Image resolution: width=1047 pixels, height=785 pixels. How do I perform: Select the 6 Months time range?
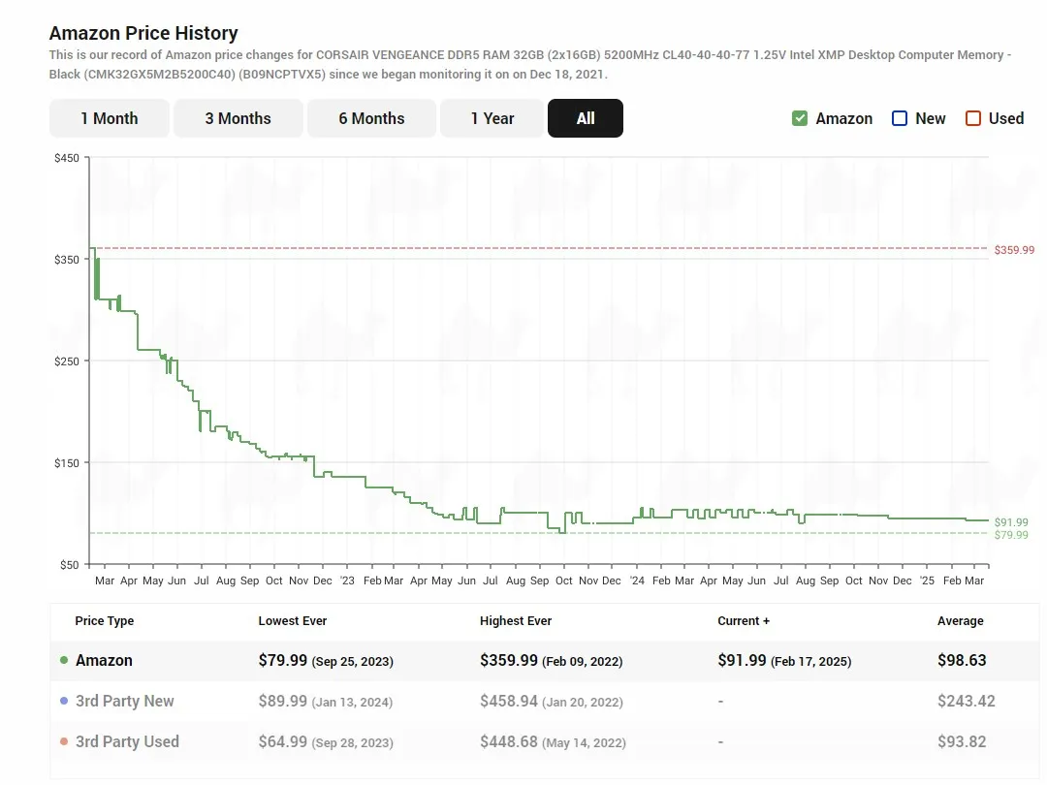371,117
